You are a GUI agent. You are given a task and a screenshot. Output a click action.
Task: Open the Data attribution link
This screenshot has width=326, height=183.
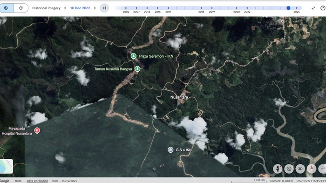tap(37, 181)
